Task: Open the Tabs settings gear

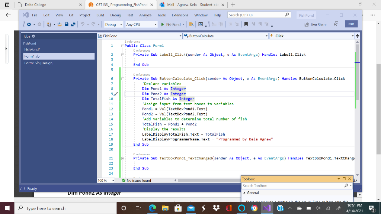Action: [x=33, y=36]
